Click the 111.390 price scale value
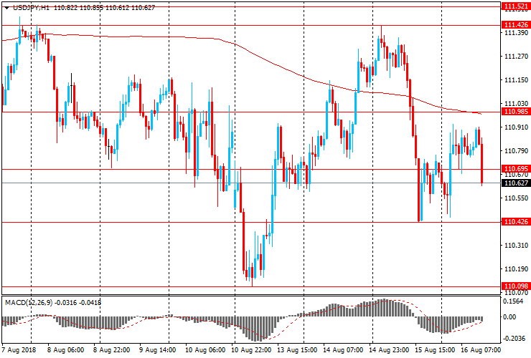This screenshot has height=358, width=531. pos(516,33)
